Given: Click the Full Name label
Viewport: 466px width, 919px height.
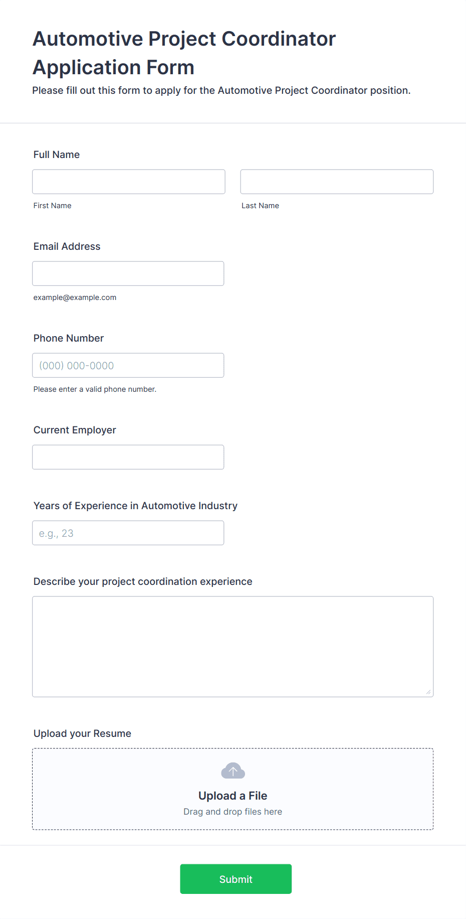Looking at the screenshot, I should (x=57, y=155).
